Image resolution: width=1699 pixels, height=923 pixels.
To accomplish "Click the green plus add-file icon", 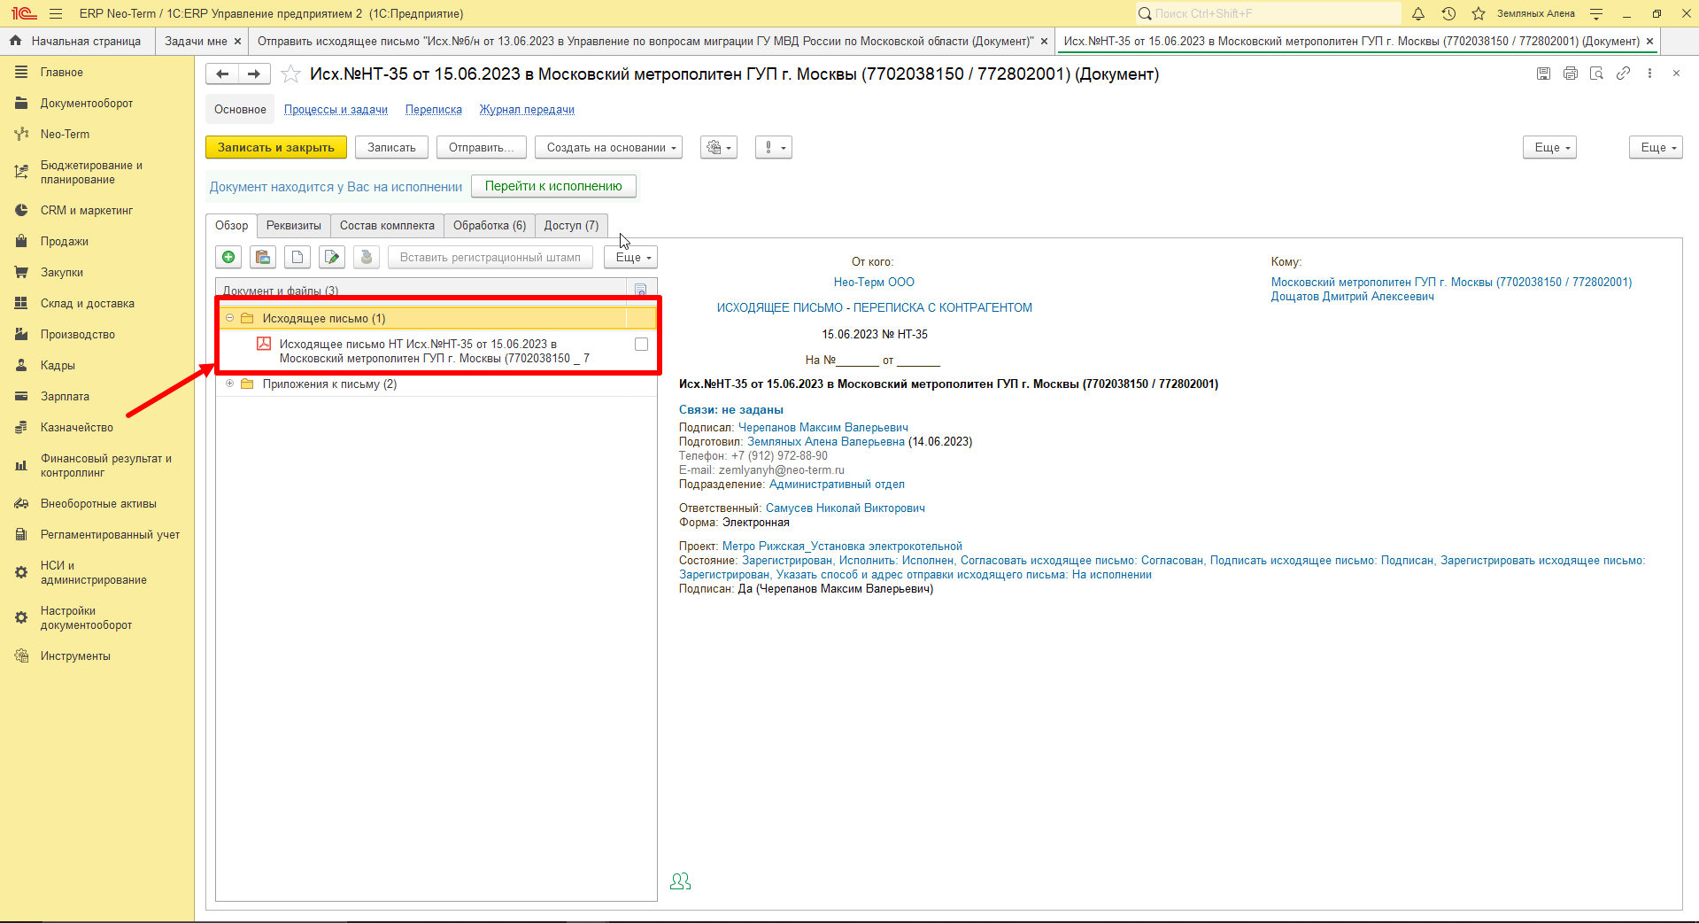I will tap(228, 257).
